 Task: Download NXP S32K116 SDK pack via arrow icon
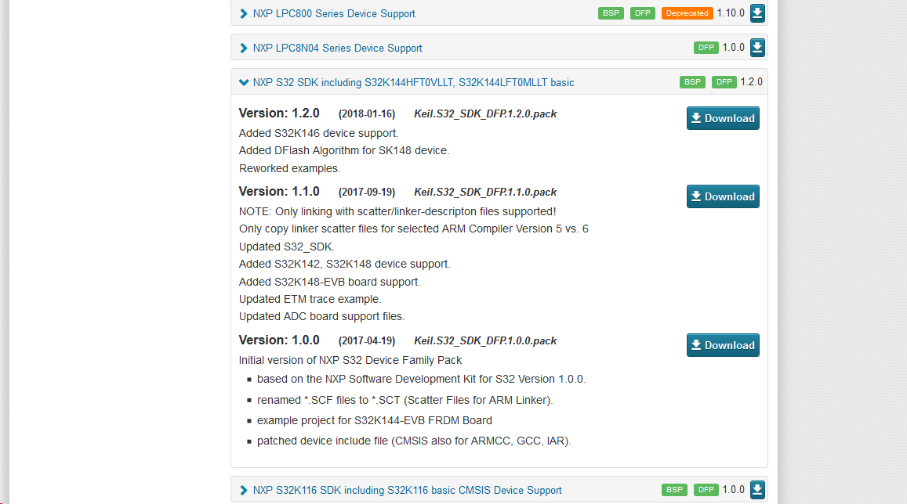coord(757,490)
